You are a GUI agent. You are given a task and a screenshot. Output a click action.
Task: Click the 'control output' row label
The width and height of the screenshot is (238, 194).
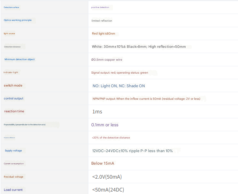click(14, 98)
